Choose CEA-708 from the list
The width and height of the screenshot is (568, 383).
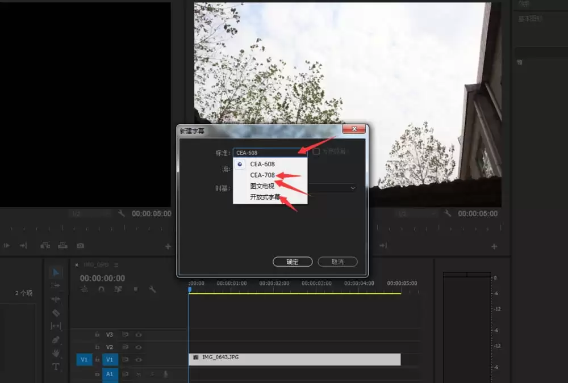click(262, 175)
